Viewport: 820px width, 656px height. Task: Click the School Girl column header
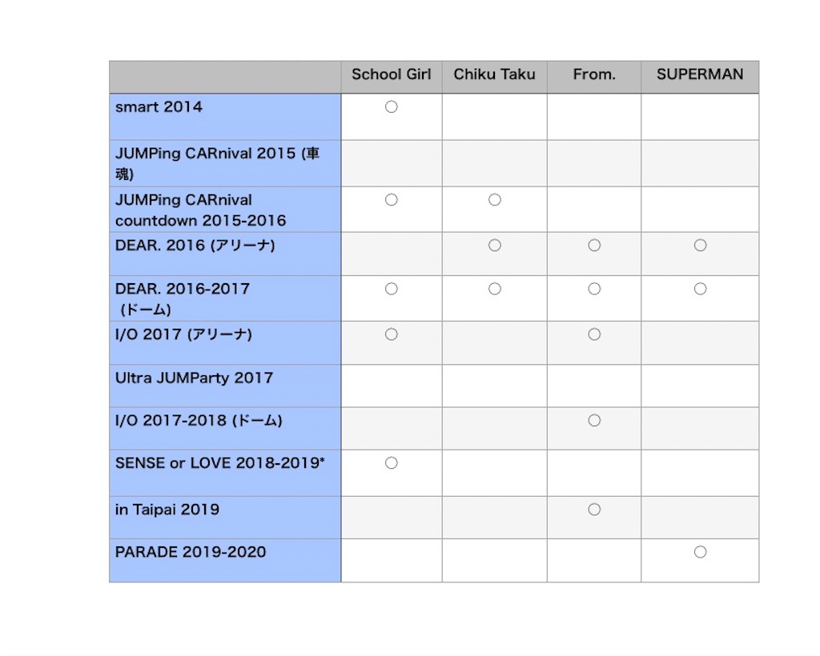[391, 74]
